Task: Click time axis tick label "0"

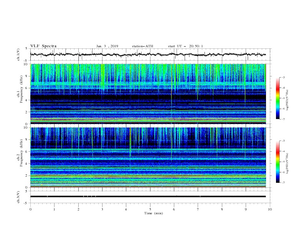Action: pyautogui.click(x=30, y=209)
